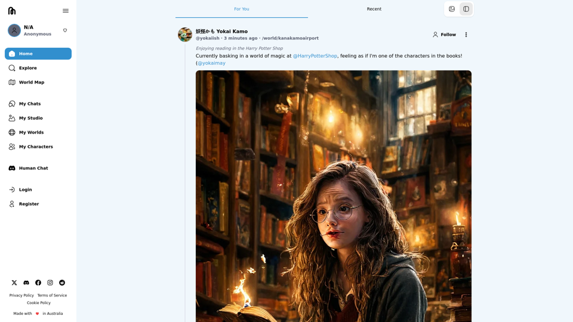Open the X (Twitter) social icon
The height and width of the screenshot is (322, 573).
14,283
